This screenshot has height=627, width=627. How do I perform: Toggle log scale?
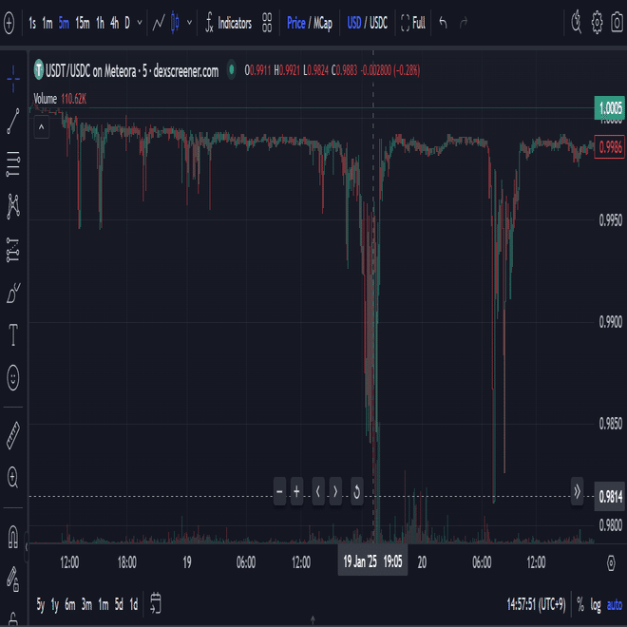point(596,605)
